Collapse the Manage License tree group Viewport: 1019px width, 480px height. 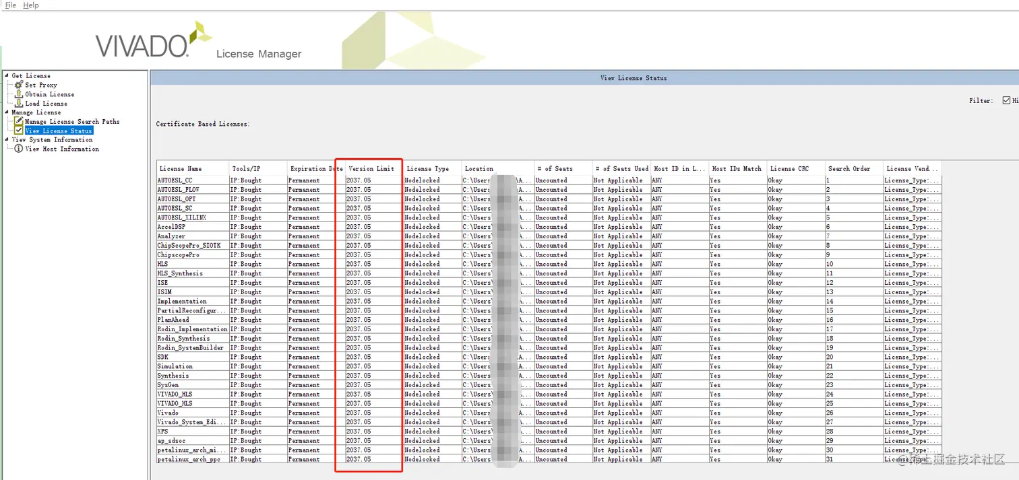7,112
